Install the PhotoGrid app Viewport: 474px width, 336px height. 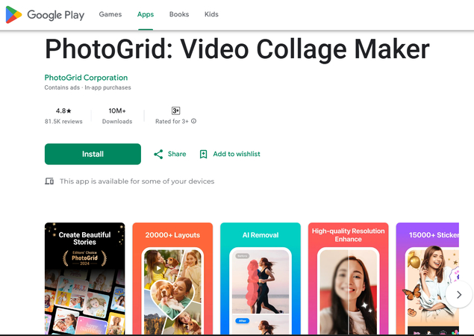pyautogui.click(x=93, y=154)
